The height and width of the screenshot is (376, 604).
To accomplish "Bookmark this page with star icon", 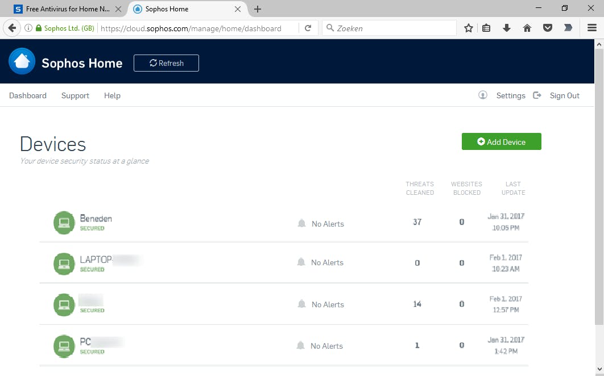I will click(469, 28).
